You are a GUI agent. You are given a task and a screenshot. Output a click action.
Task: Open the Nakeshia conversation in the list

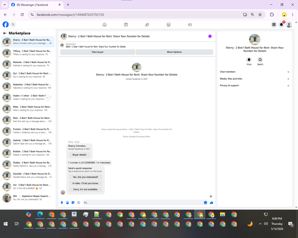pos(28,86)
